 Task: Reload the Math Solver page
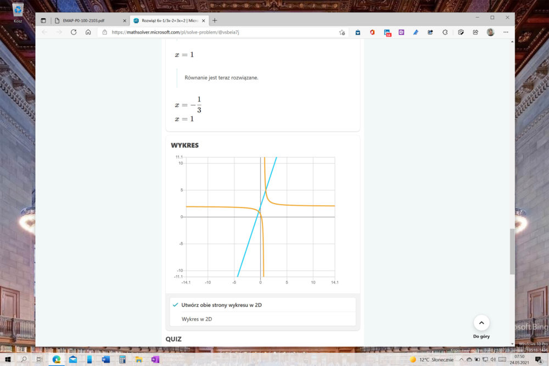pyautogui.click(x=74, y=32)
